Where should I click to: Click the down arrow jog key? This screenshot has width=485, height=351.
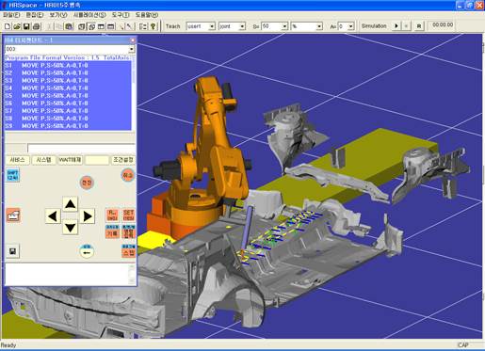pyautogui.click(x=70, y=228)
